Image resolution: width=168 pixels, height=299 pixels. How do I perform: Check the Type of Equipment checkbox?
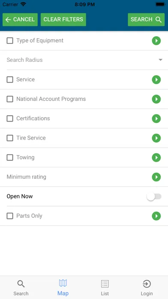10,41
